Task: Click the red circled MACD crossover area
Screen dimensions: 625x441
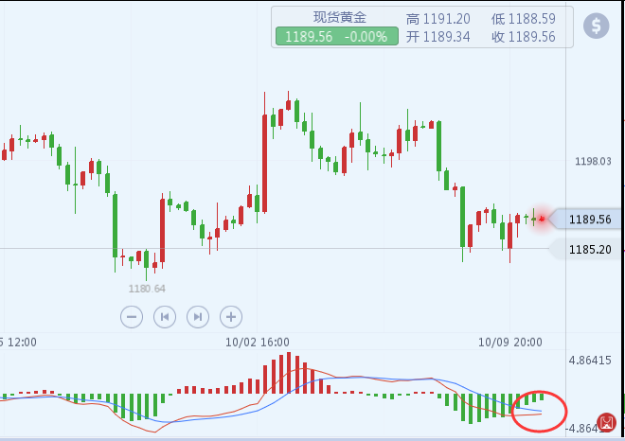Action: pyautogui.click(x=538, y=409)
